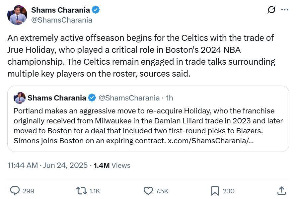The height and width of the screenshot is (199, 296).
Task: Click the reply speech bubble icon
Action: (15, 191)
